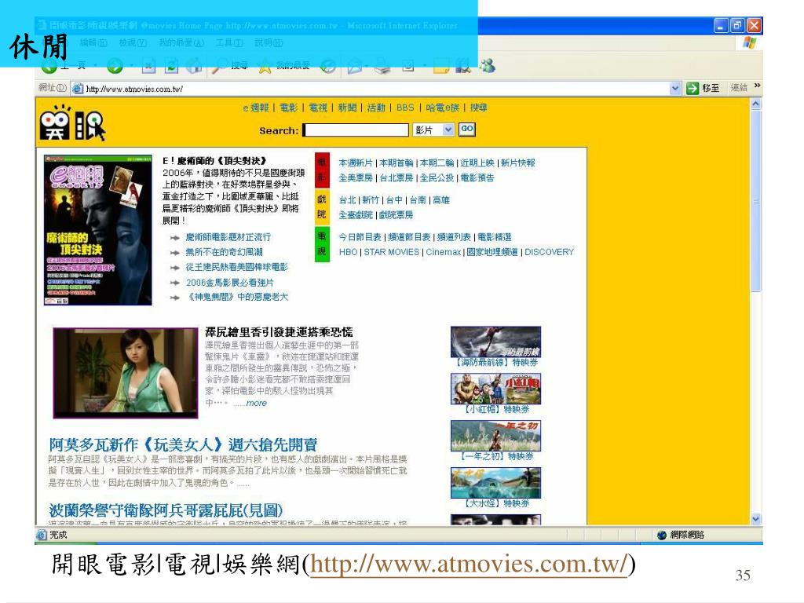Click the browser address bar URL
804x603 pixels.
(134, 90)
